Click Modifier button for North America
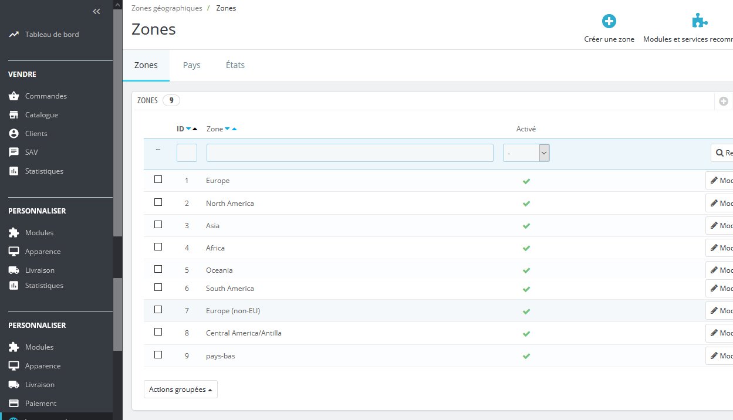 click(x=720, y=203)
